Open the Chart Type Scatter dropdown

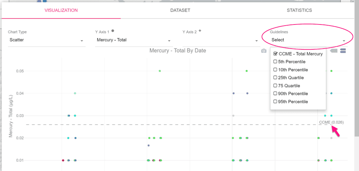[x=47, y=40]
